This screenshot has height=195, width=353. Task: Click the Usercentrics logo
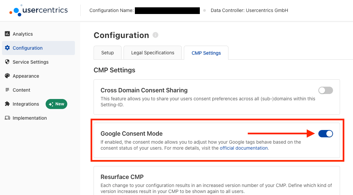(39, 10)
